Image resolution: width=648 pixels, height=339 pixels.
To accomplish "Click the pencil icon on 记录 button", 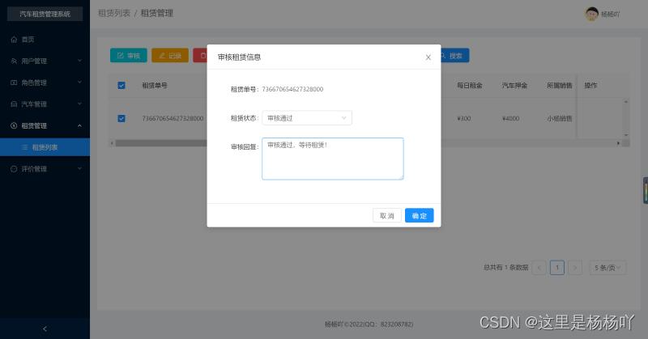I will pyautogui.click(x=162, y=55).
